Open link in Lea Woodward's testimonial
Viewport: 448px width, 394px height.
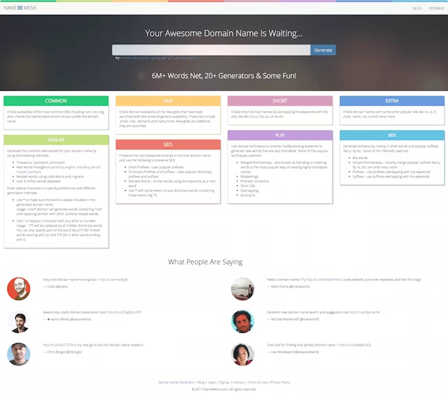pos(355,345)
